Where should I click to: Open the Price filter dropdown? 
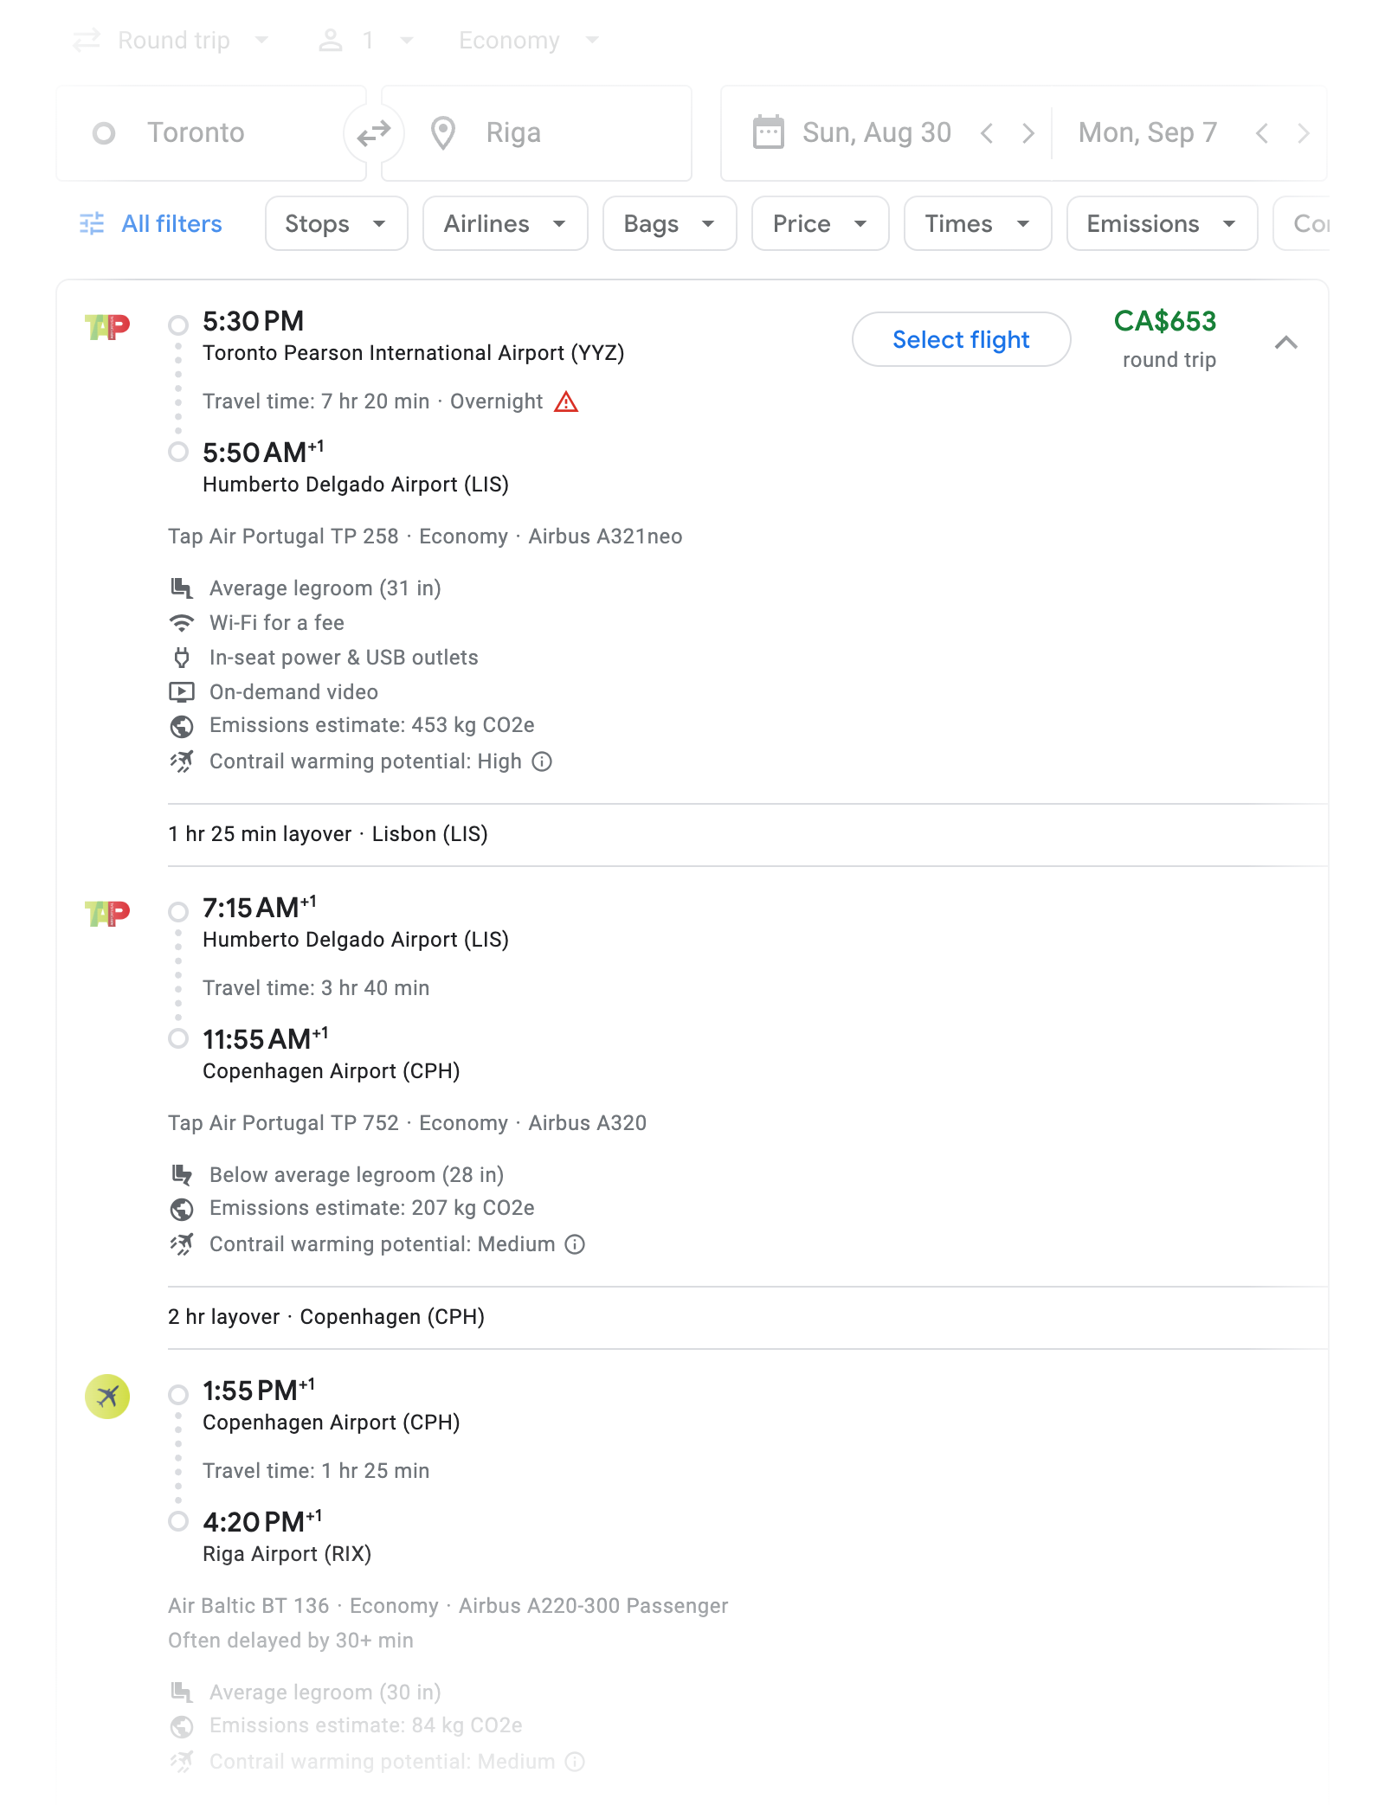tap(818, 223)
